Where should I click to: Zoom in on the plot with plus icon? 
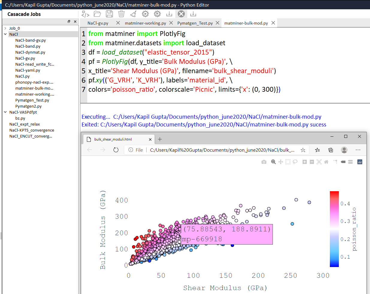(x=305, y=162)
